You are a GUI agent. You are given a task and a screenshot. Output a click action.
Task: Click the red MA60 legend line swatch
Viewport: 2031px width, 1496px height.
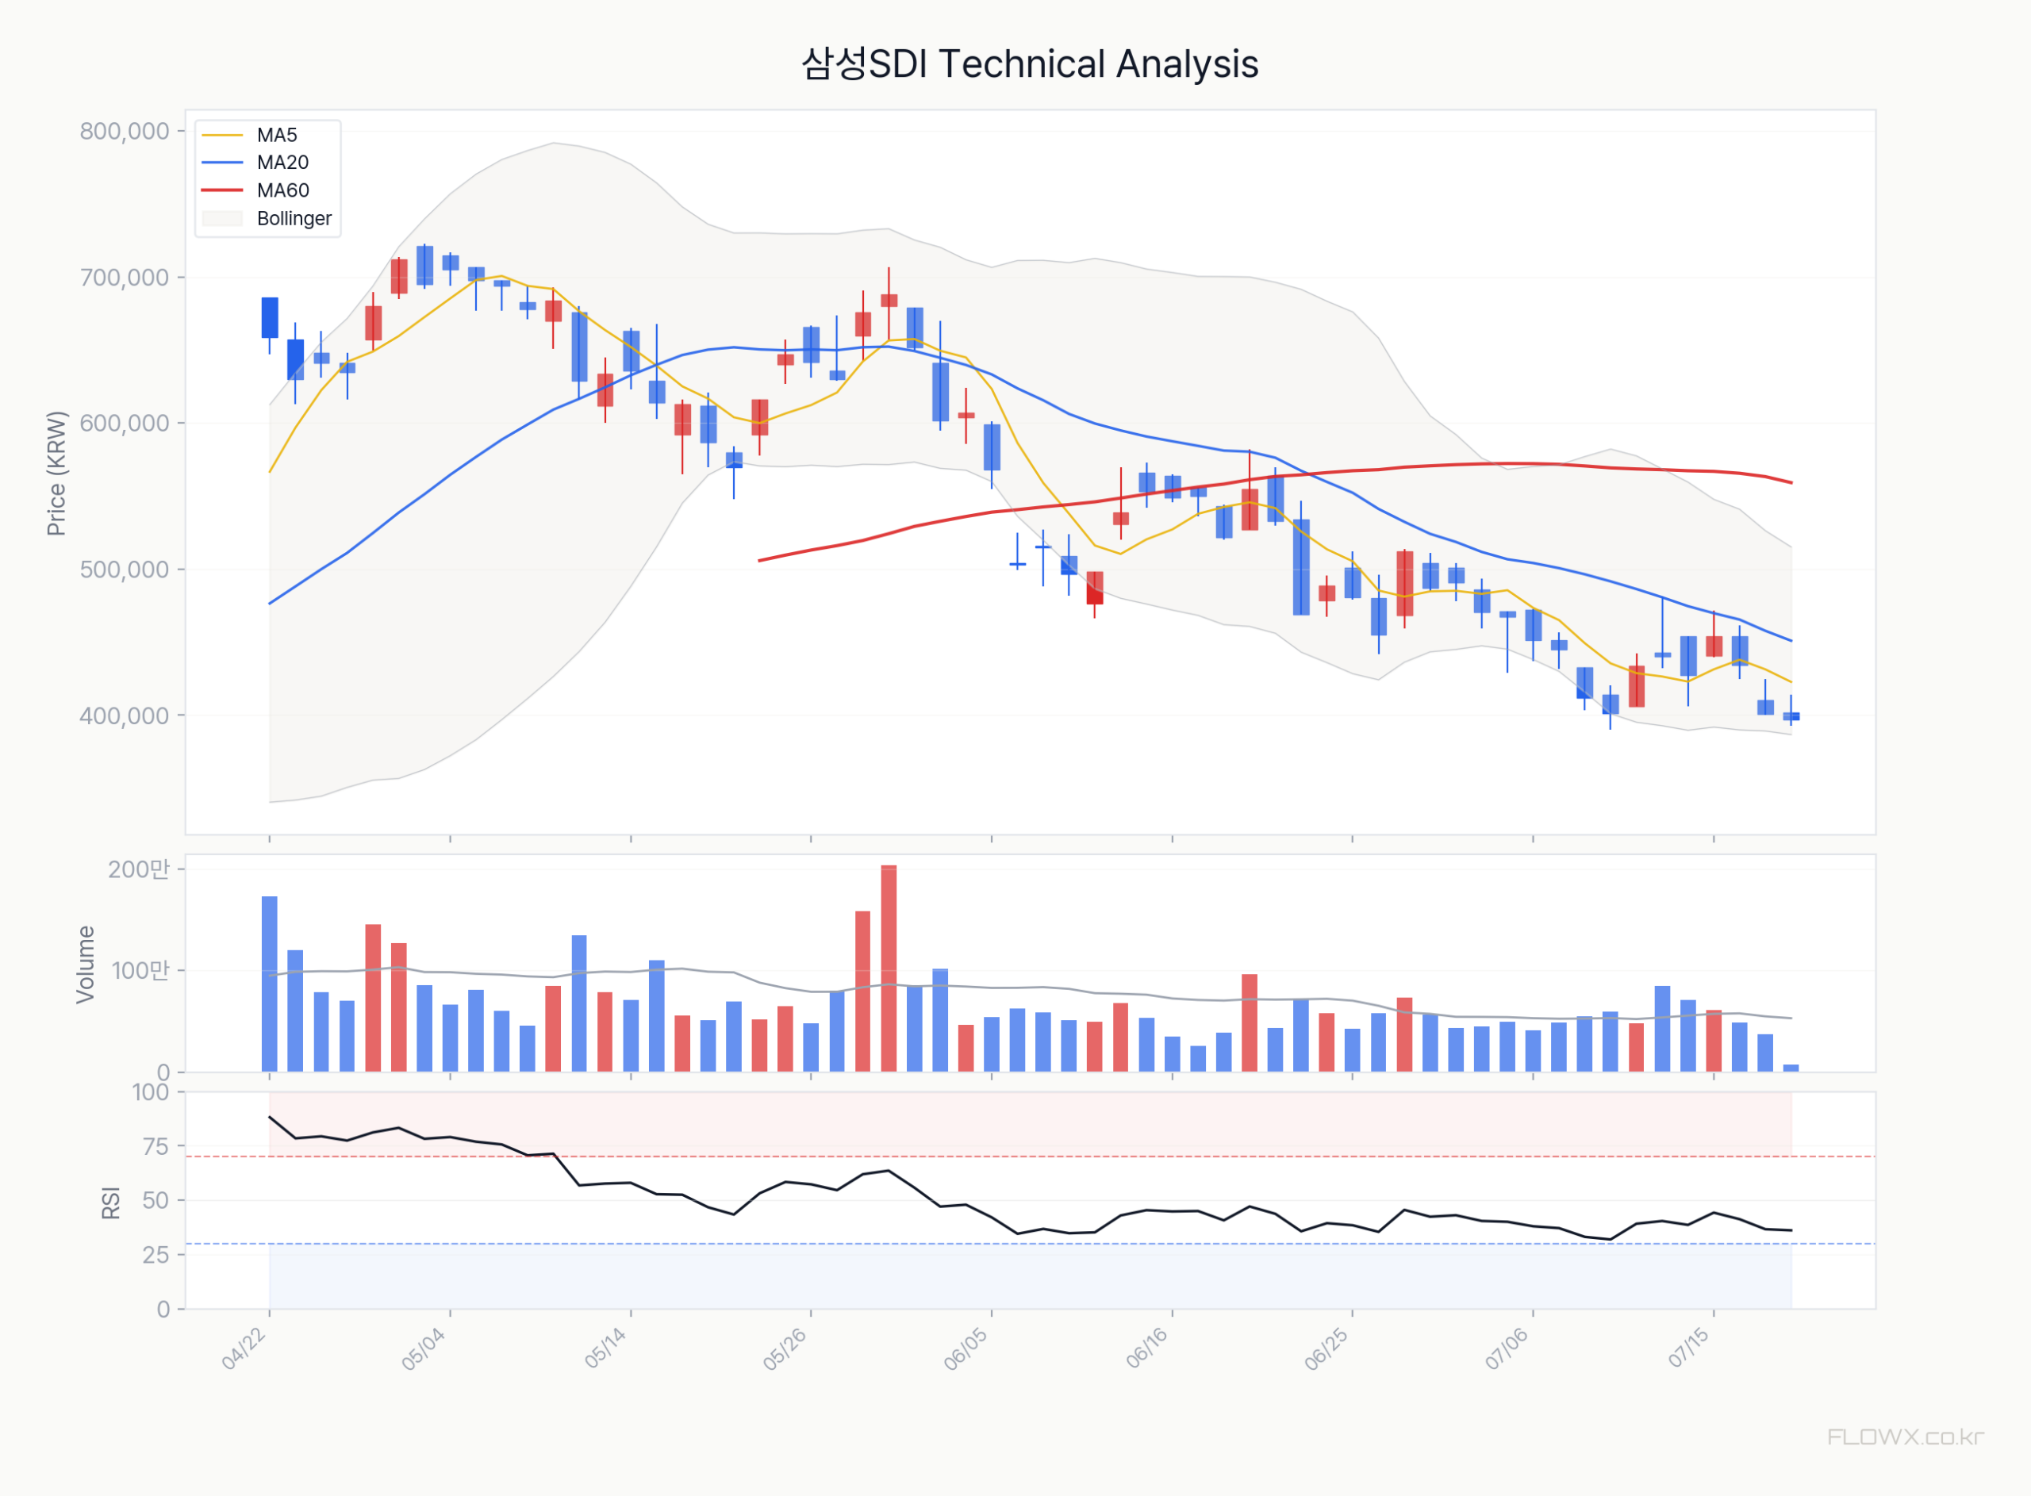(223, 190)
